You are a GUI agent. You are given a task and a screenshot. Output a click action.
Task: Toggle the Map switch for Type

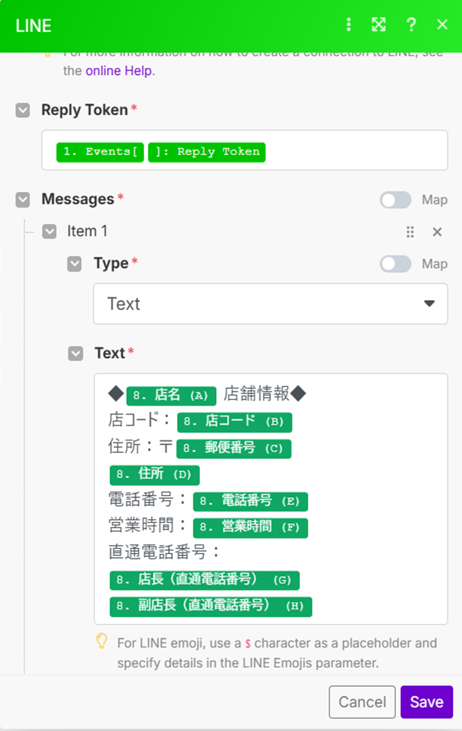[x=395, y=264]
